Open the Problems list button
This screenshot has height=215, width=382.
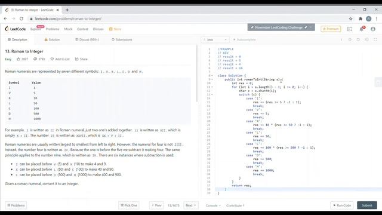click(16, 205)
